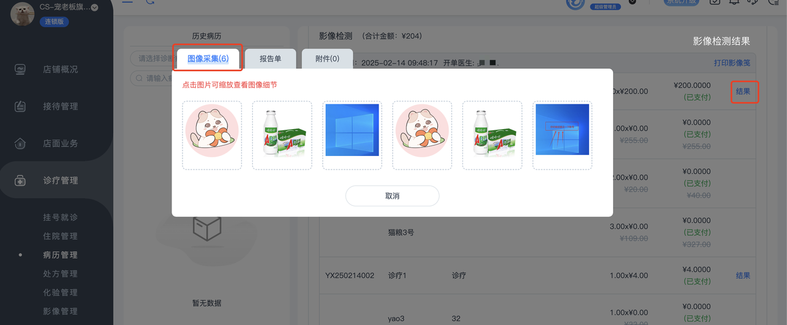Click the blue circular logo in the header
The image size is (787, 325).
(x=575, y=3)
